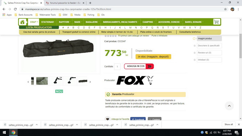Open the LISTA PRODUCATORI button

39,28
